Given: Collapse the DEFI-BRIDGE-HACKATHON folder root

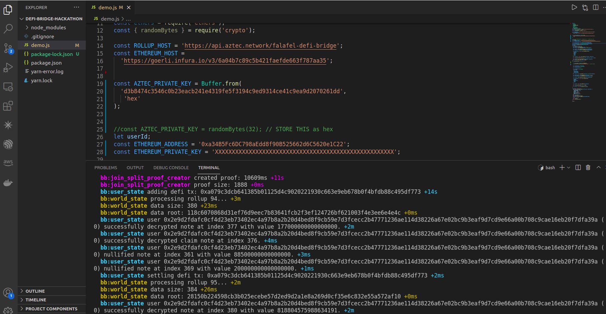Looking at the screenshot, I should click(52, 19).
